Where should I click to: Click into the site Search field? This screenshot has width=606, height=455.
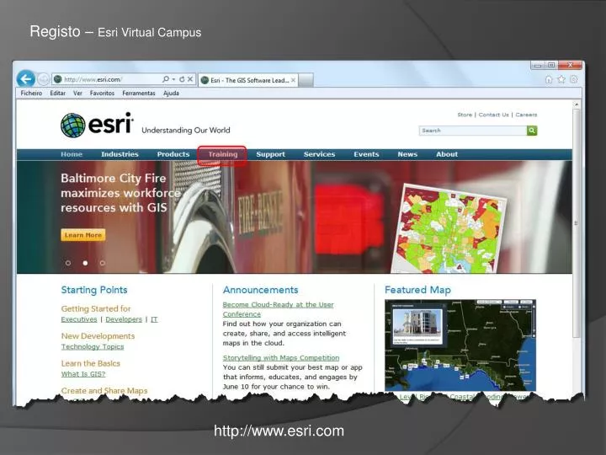coord(473,131)
